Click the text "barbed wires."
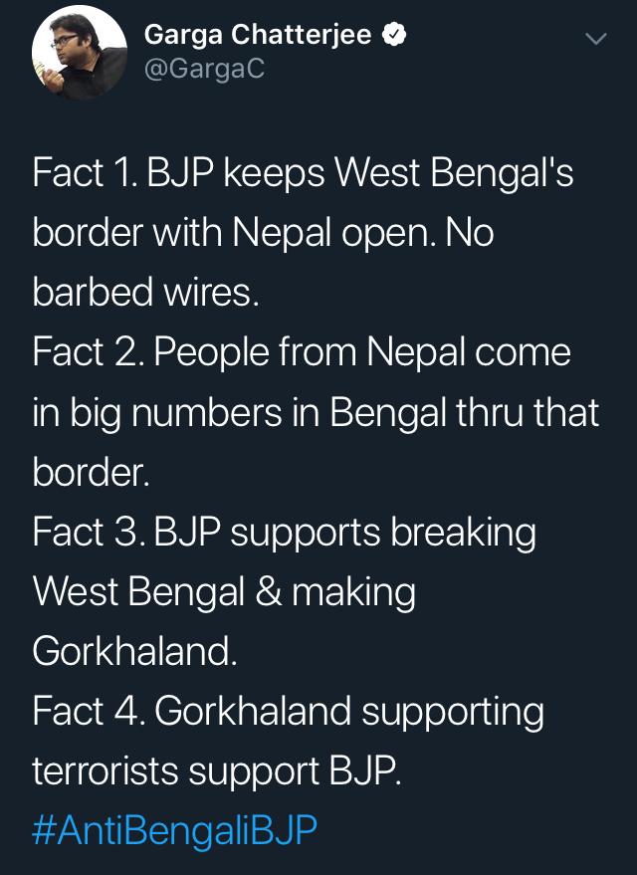Screen dimensions: 637x875 pyautogui.click(x=145, y=292)
